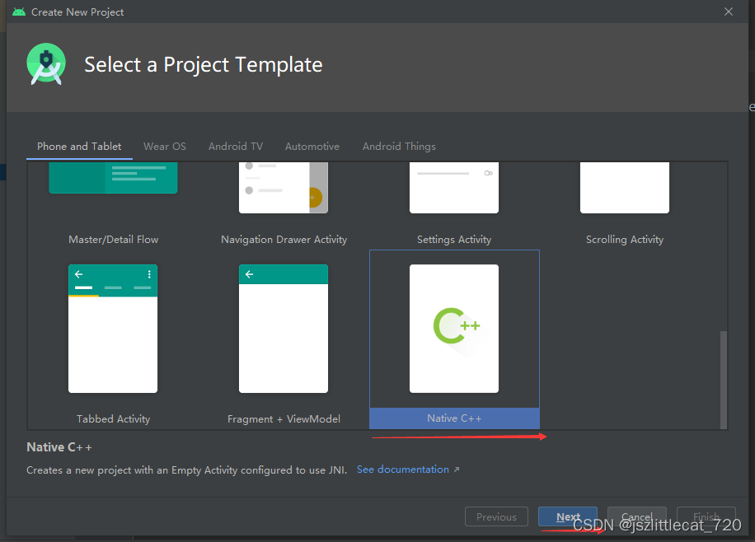Click the Select a Project Template heading
This screenshot has width=755, height=542.
204,64
